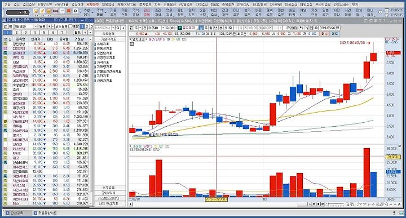
Task: Open the SPECIAL menu in the menu bar
Action: [244, 5]
